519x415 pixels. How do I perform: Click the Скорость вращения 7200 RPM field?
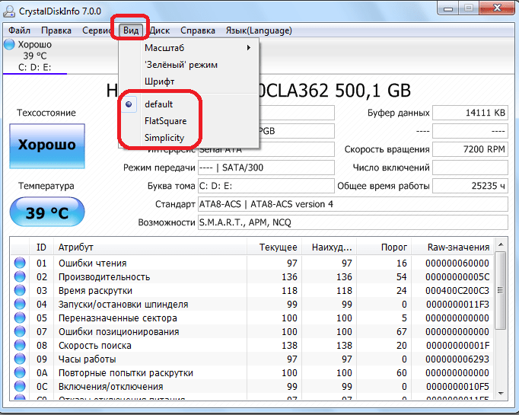tap(470, 149)
